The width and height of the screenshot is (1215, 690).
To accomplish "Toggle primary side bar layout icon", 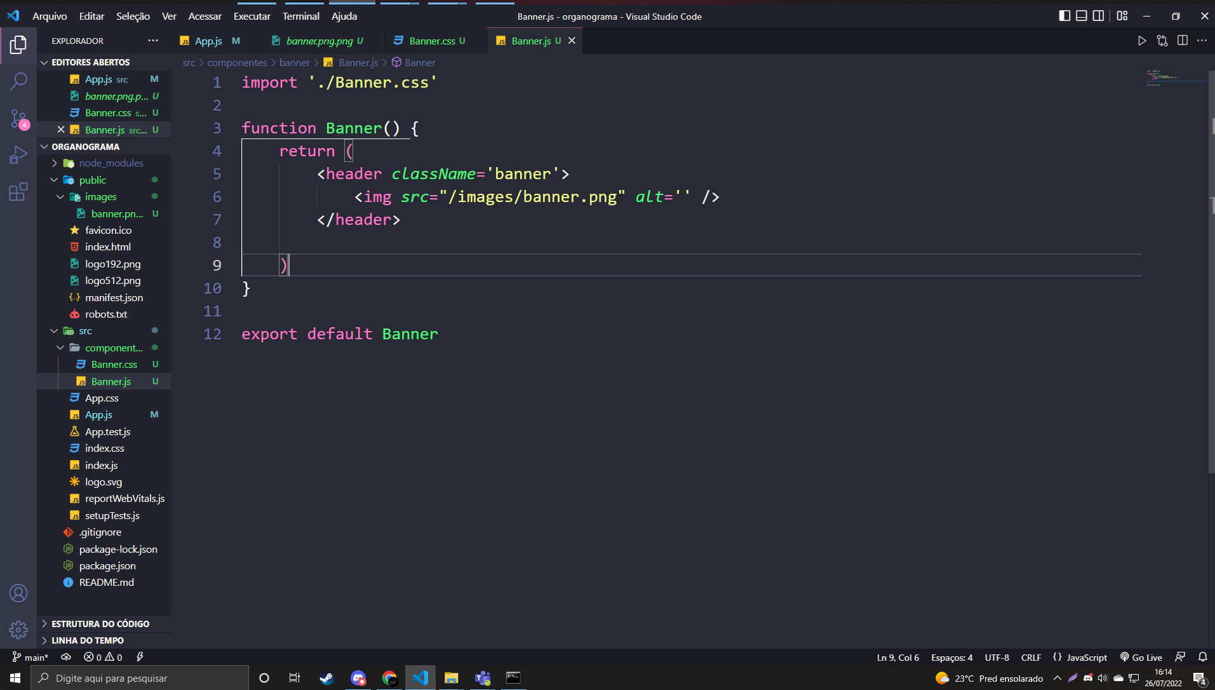I will click(x=1064, y=16).
